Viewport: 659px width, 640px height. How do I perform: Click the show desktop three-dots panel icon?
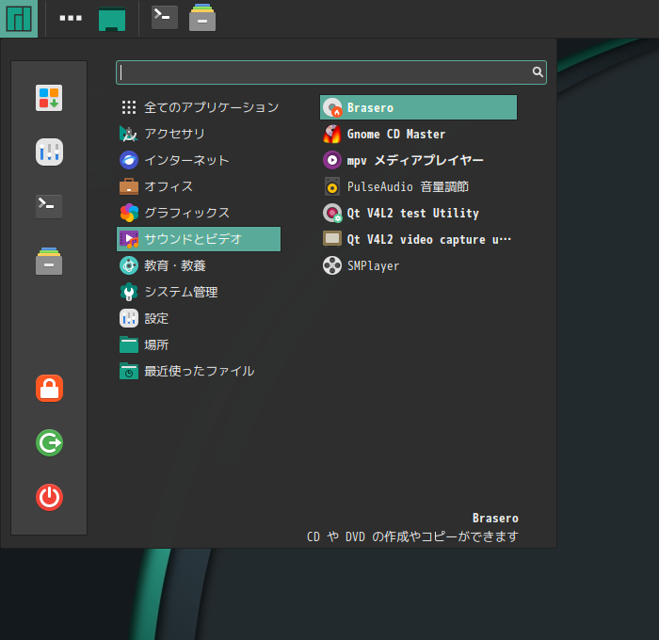pos(71,18)
